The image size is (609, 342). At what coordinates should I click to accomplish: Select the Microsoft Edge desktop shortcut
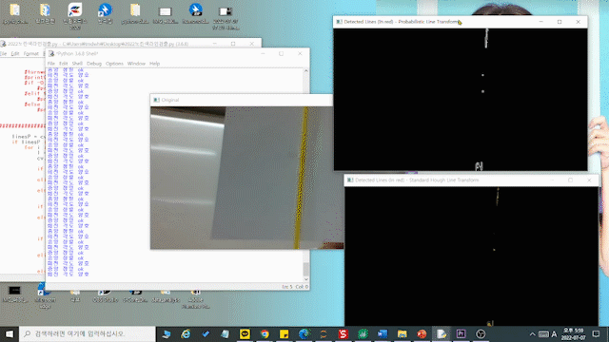(x=45, y=296)
